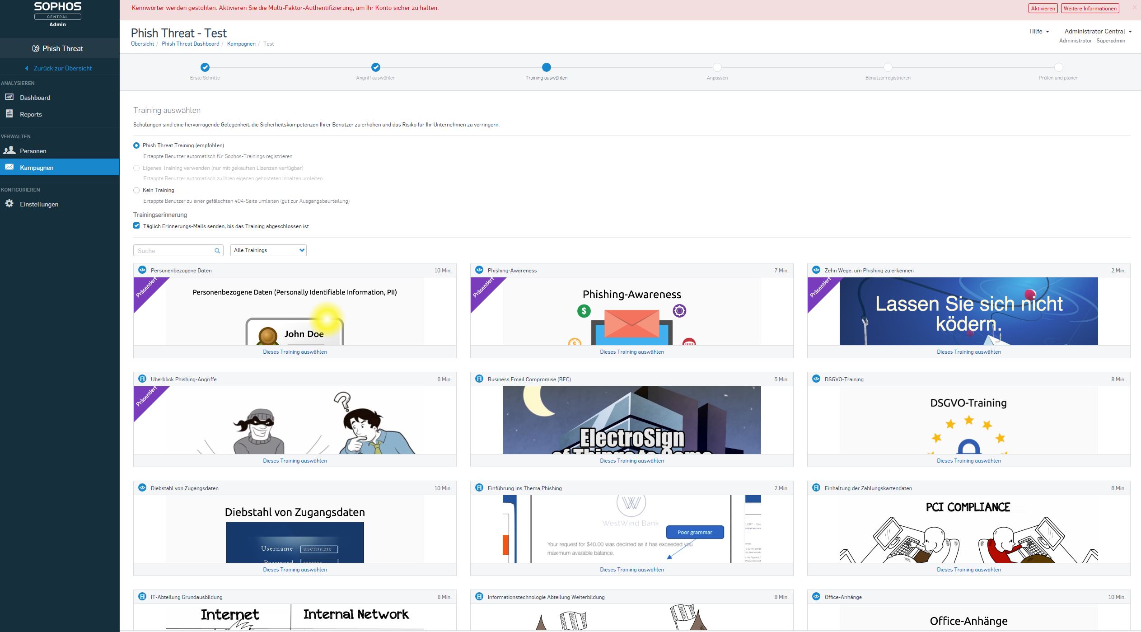
Task: Select the Phishing-Awareness training link
Action: [631, 352]
